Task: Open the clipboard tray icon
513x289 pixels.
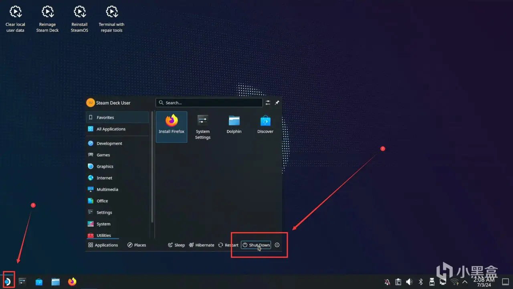Action: coord(398,282)
